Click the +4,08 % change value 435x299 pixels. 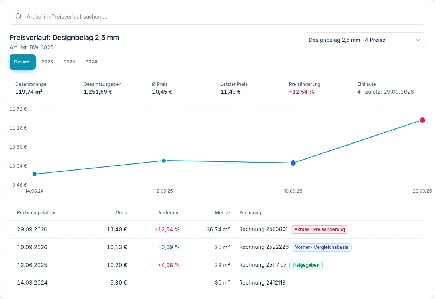(169, 265)
